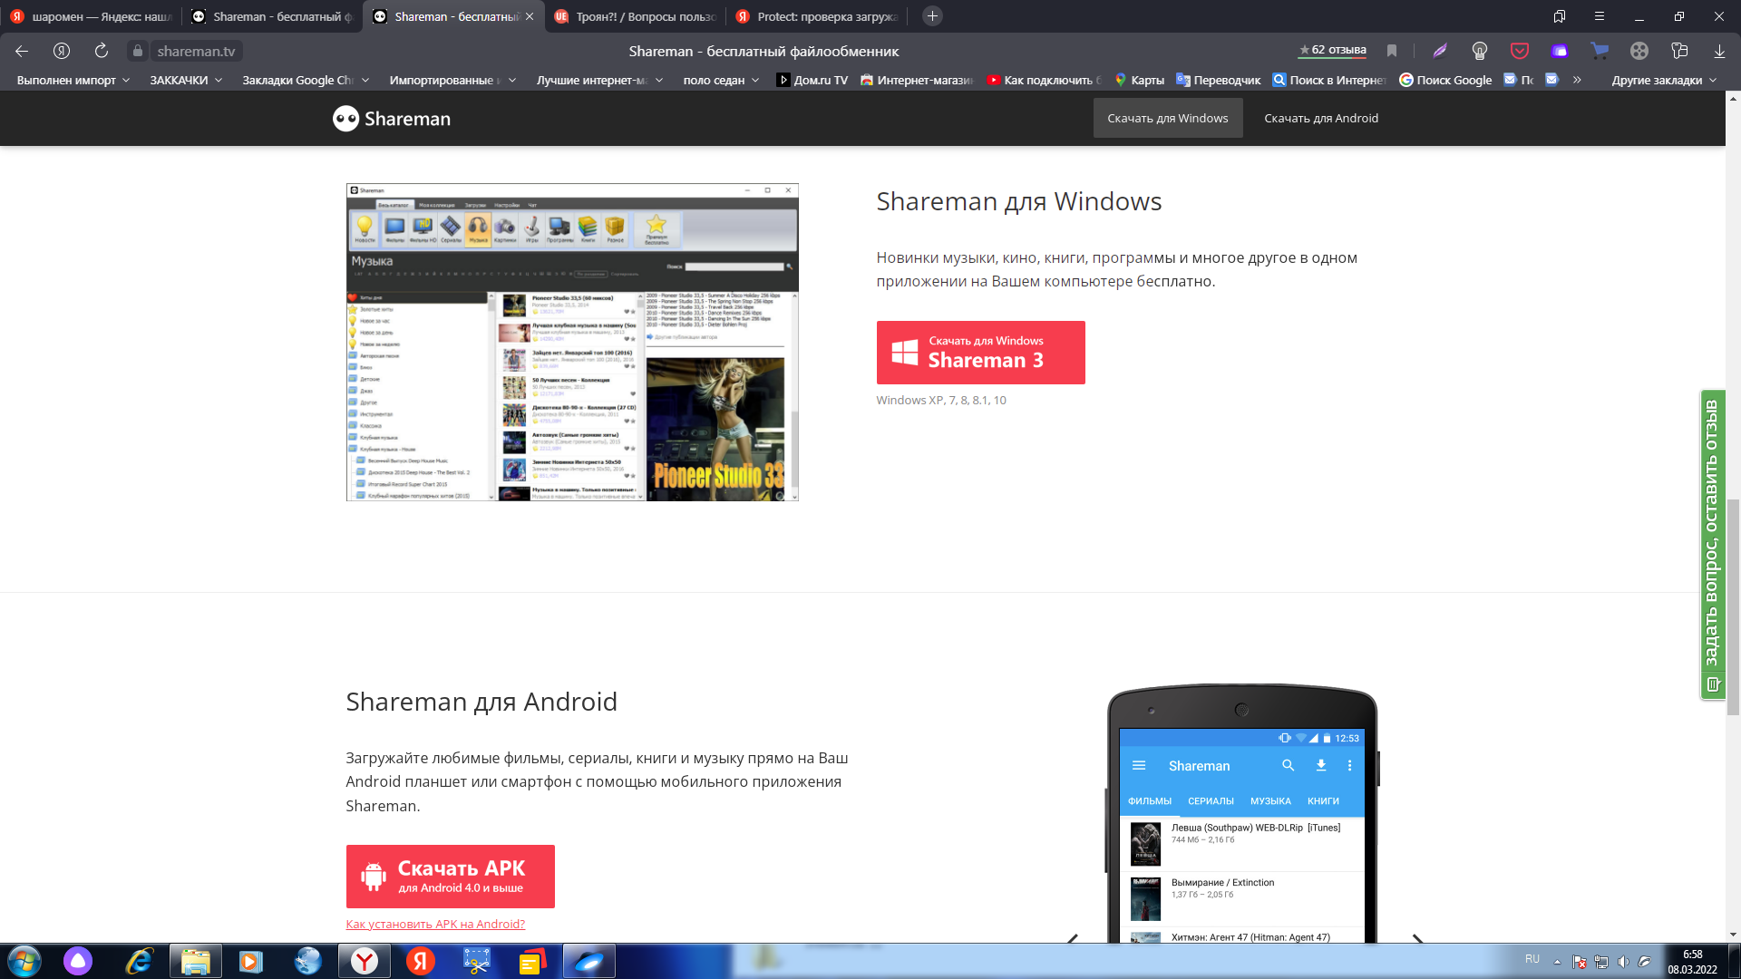Viewport: 1741px width, 979px height.
Task: Click the volume speaker icon in tray
Action: [x=1623, y=962]
